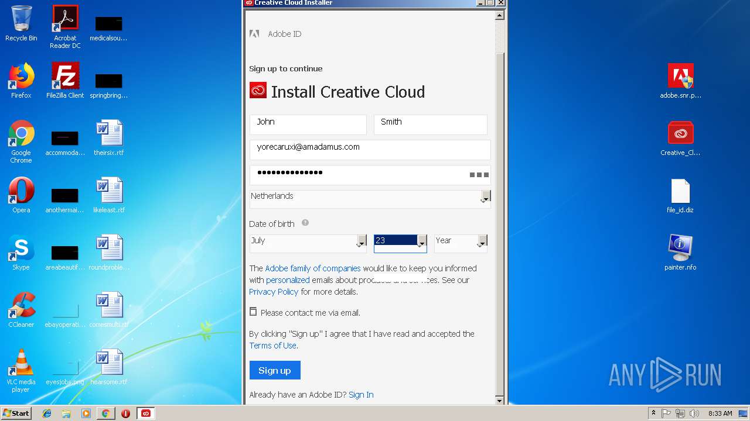
Task: Click the Sign up button
Action: [x=275, y=370]
